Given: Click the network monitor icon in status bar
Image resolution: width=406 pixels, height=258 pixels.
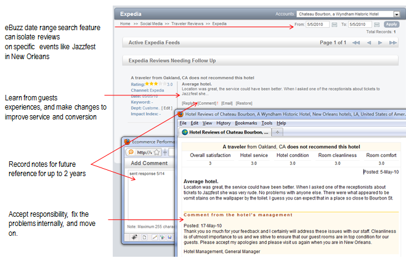Looking at the screenshot, I should click(x=163, y=237).
